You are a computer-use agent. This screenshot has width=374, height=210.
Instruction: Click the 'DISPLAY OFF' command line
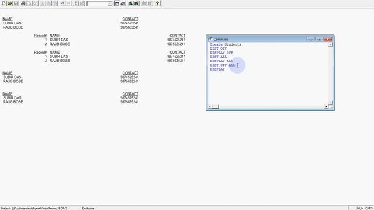pos(221,52)
